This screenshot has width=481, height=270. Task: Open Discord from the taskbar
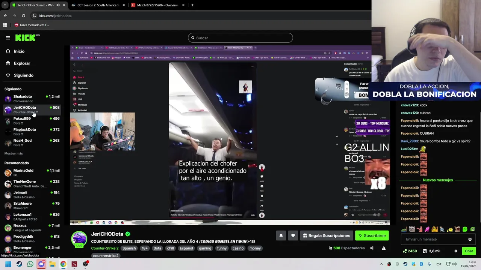41,264
